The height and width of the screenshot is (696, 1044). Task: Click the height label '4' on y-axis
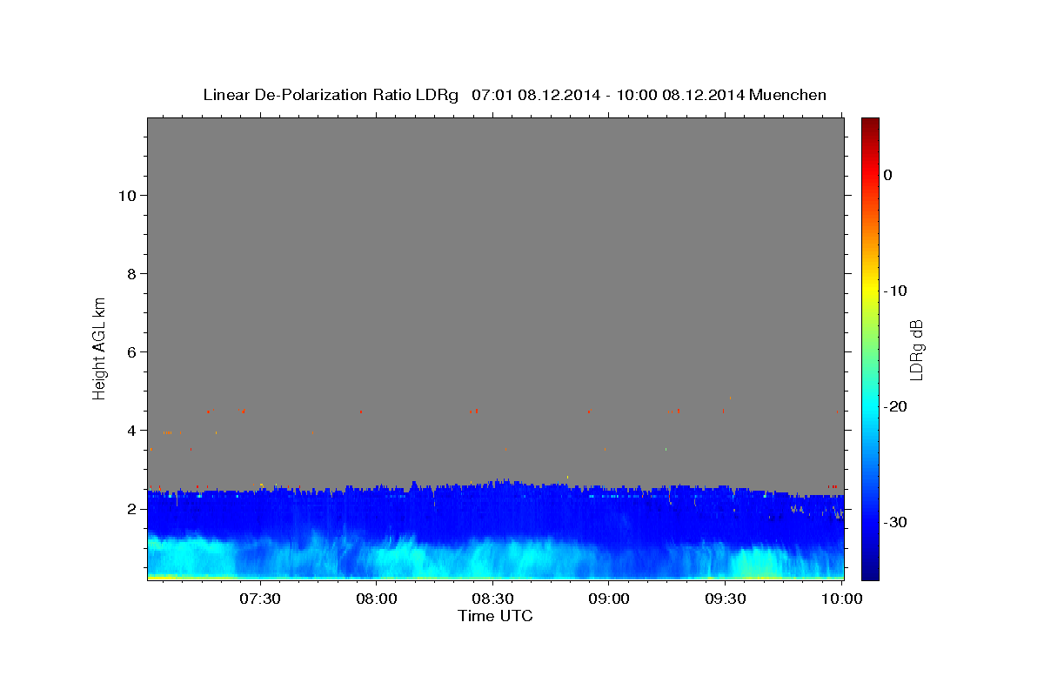(130, 430)
